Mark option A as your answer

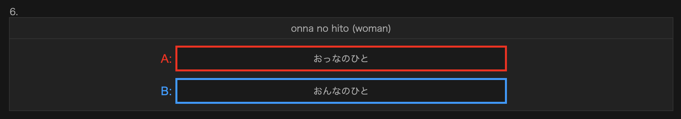(x=341, y=59)
